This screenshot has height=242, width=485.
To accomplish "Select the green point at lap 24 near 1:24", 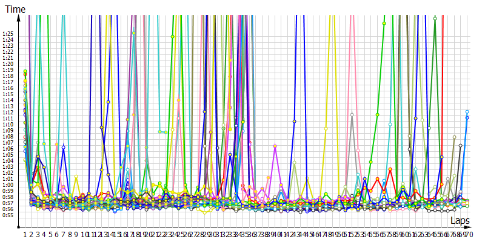I will click(173, 37).
